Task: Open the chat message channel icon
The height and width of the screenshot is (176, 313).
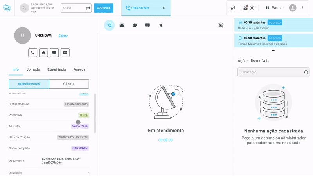Action: pyautogui.click(x=148, y=25)
